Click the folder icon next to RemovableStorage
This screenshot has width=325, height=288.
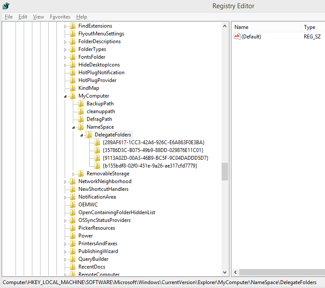[x=81, y=174]
